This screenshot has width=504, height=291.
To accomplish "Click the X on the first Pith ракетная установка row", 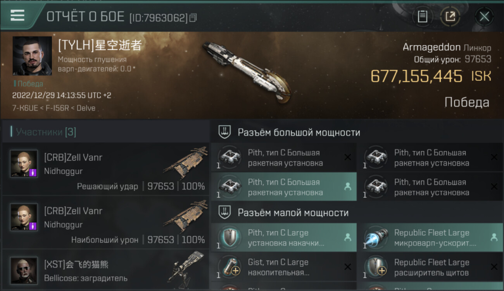I will tap(348, 157).
